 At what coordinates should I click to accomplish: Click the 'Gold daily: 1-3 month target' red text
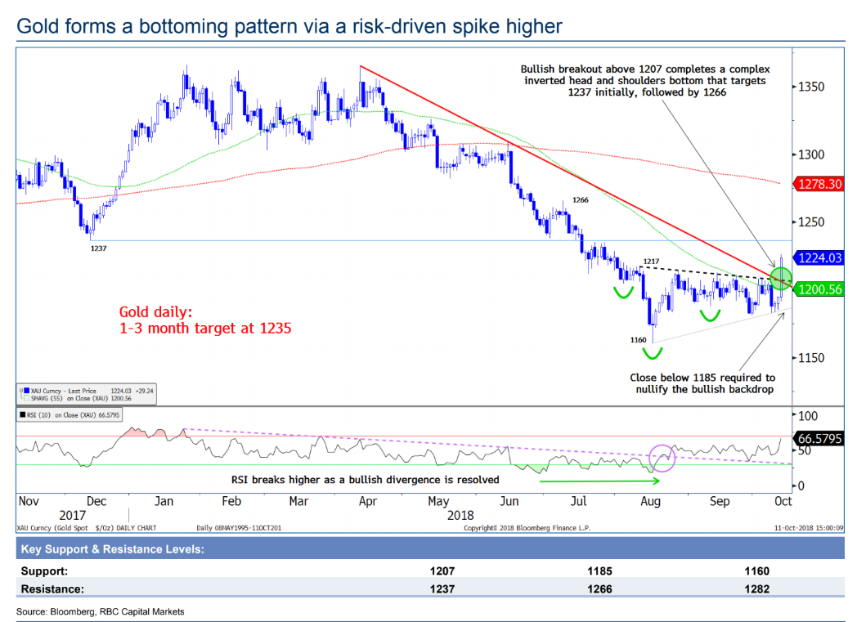pyautogui.click(x=204, y=320)
